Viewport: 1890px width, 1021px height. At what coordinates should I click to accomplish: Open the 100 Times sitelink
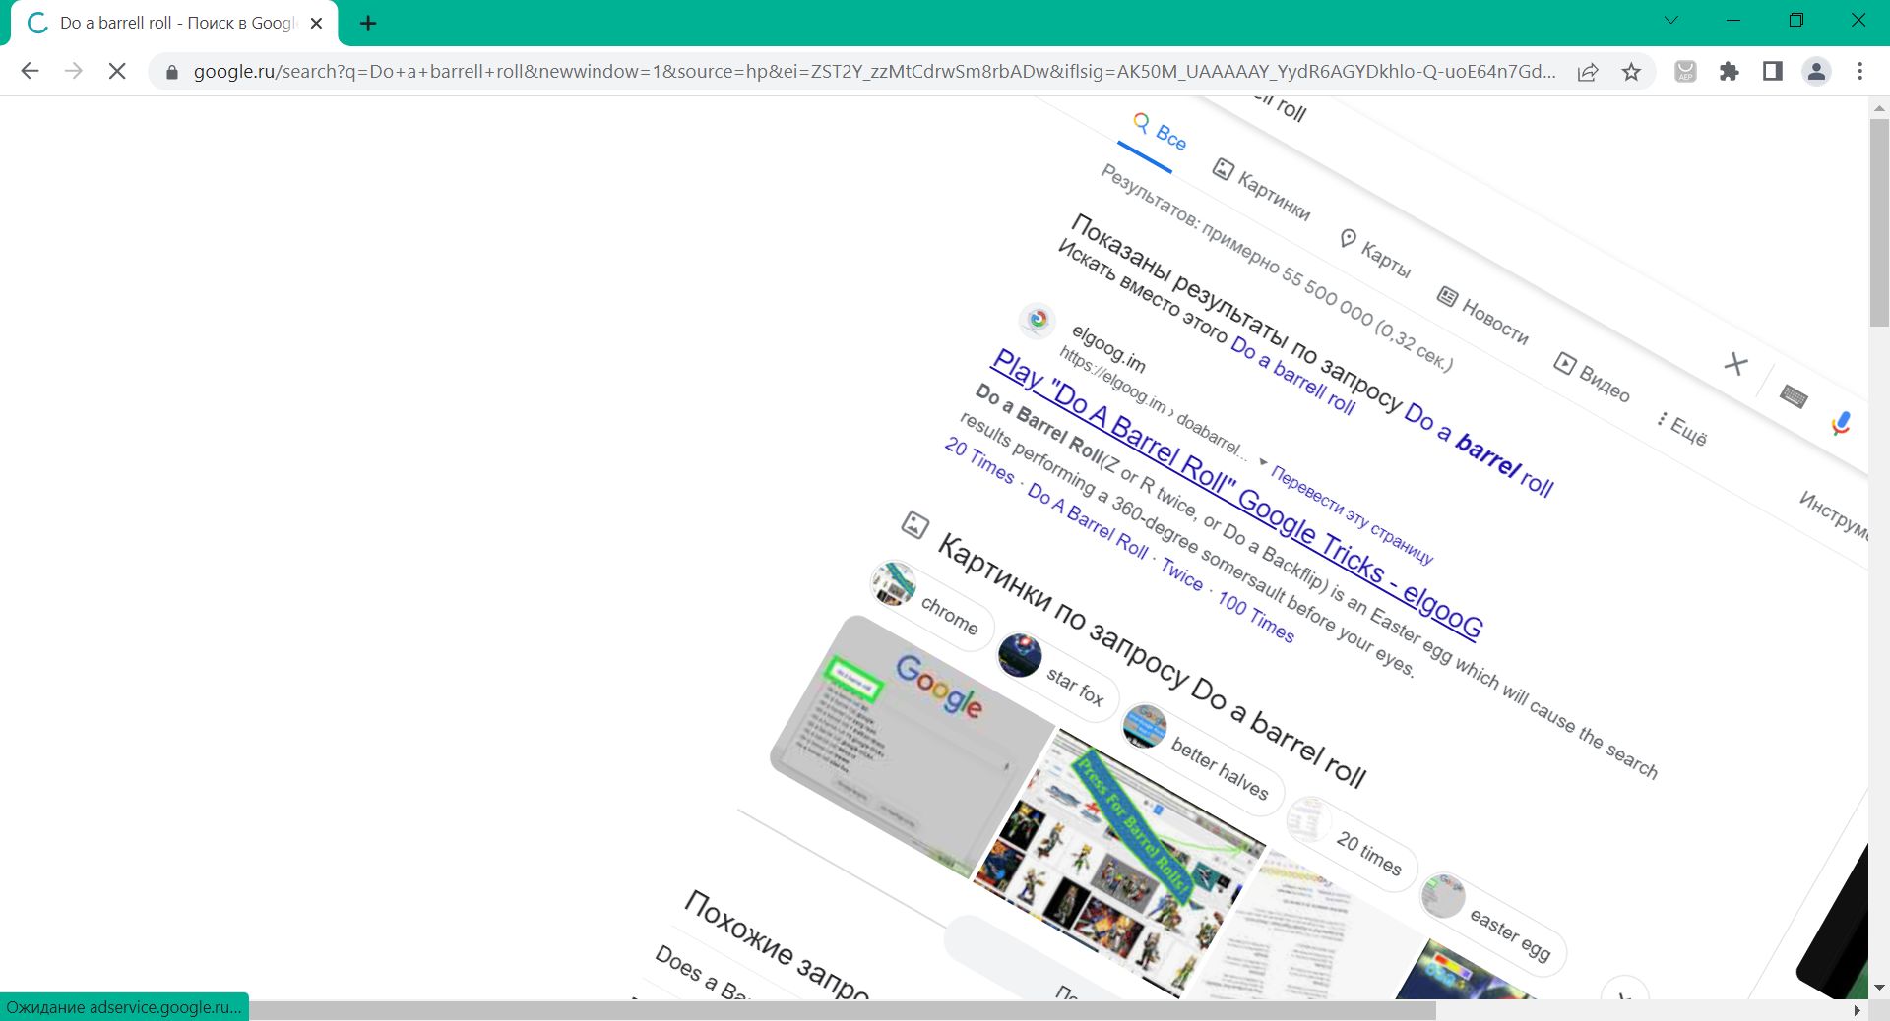pyautogui.click(x=1255, y=617)
